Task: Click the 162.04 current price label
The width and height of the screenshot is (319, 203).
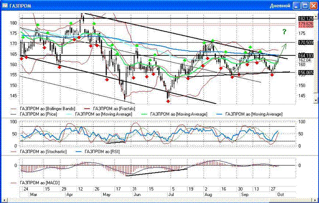Action: coord(304,60)
